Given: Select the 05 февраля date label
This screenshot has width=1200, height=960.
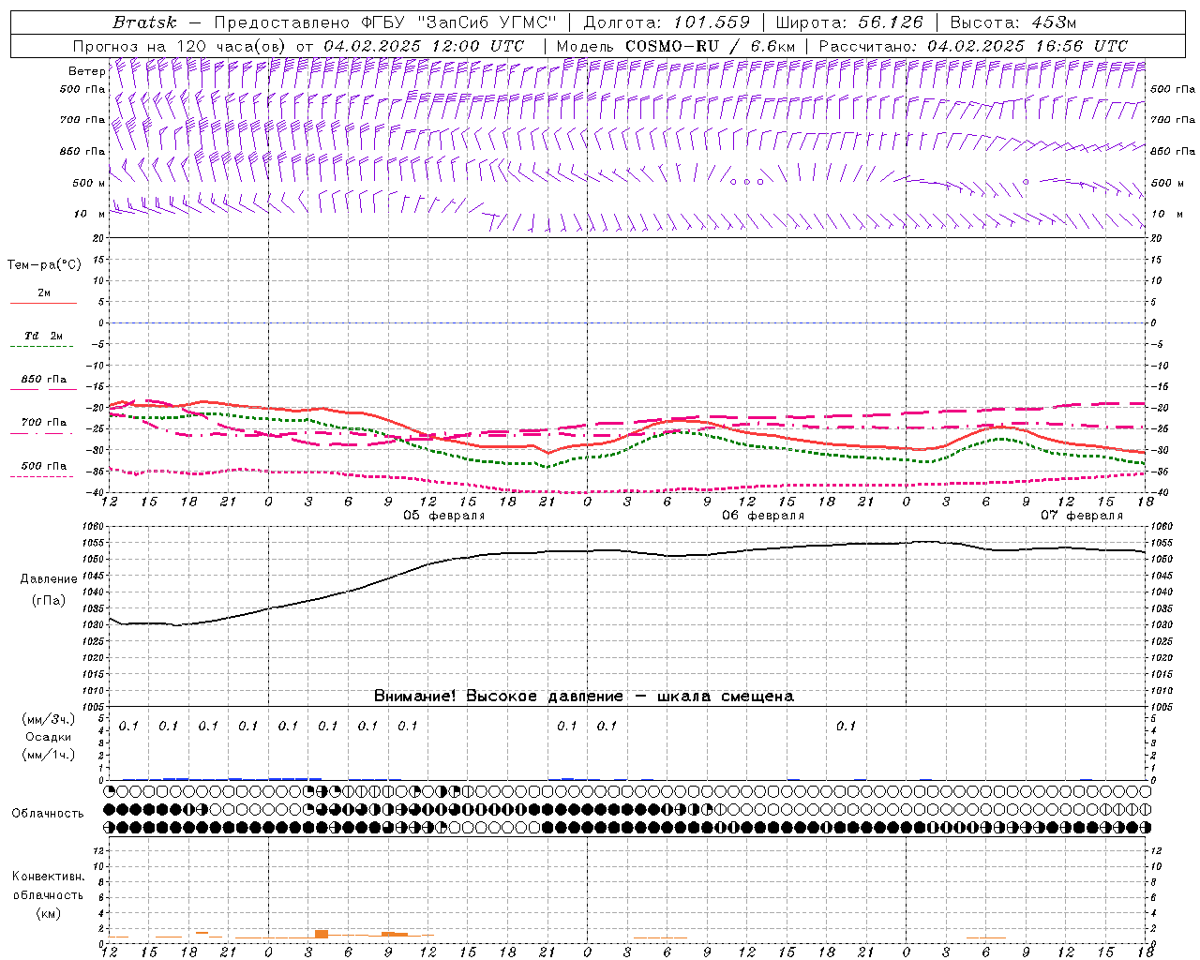Looking at the screenshot, I should coord(443,516).
